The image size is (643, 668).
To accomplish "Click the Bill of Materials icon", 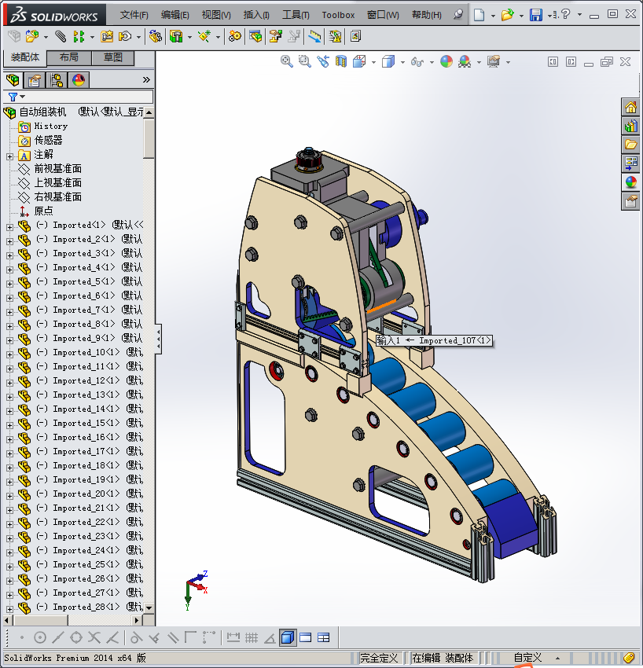I will (x=255, y=37).
